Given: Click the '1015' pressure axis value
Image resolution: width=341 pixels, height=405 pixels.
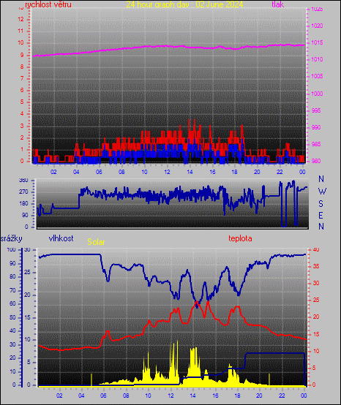Looking at the screenshot, I should tap(317, 42).
